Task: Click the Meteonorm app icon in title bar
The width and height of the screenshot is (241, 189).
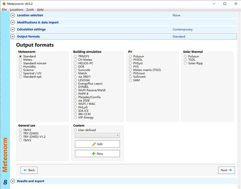Action: [x=4, y=3]
